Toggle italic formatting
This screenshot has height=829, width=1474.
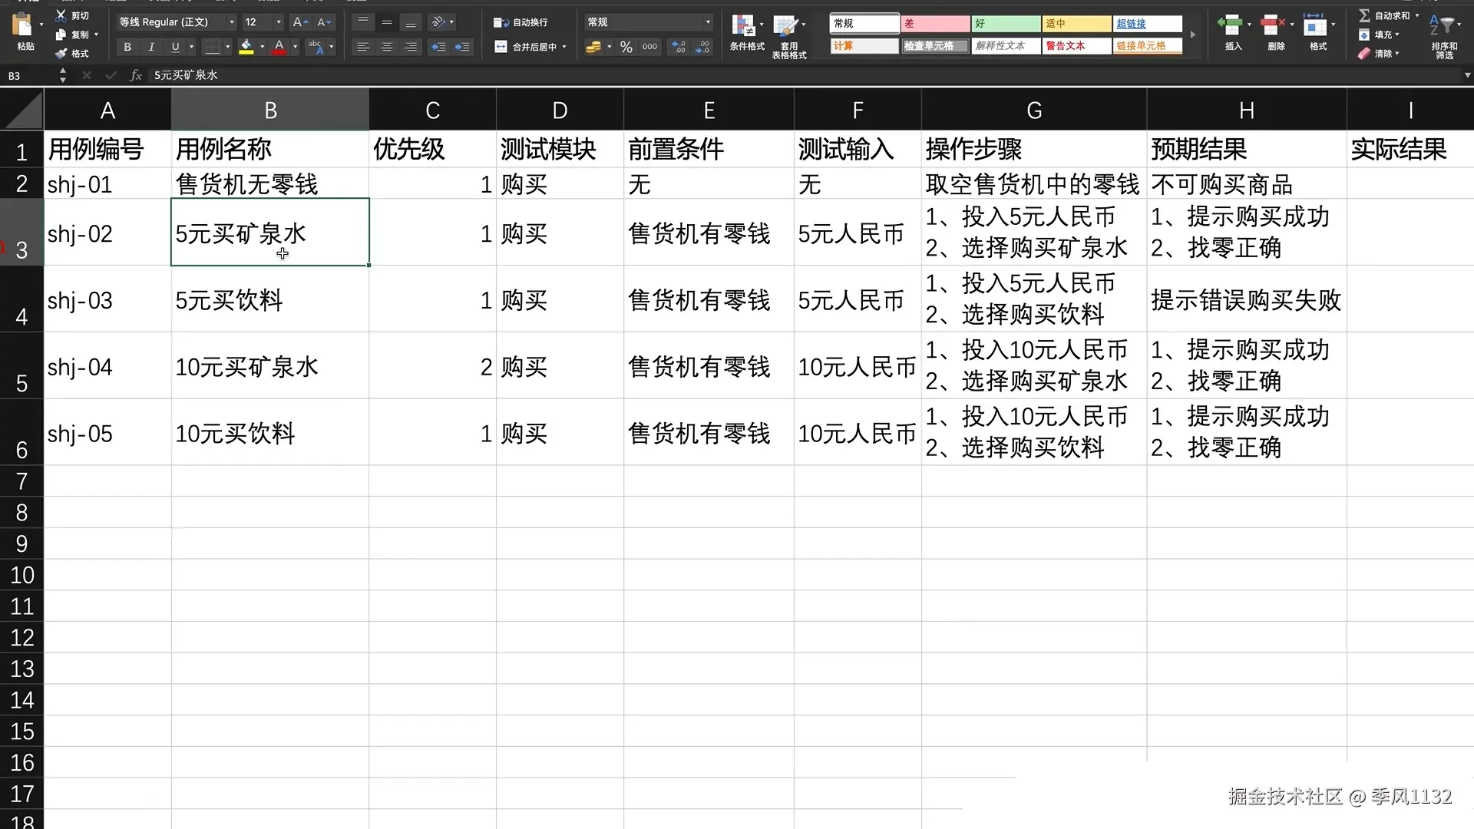[x=151, y=48]
